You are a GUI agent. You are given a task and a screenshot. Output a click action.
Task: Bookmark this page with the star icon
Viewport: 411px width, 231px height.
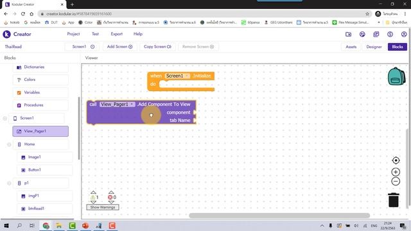pyautogui.click(x=367, y=14)
